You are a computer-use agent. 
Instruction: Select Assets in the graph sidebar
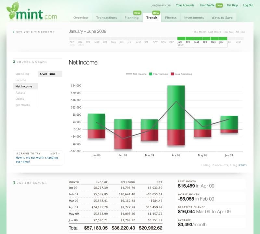(x=20, y=92)
